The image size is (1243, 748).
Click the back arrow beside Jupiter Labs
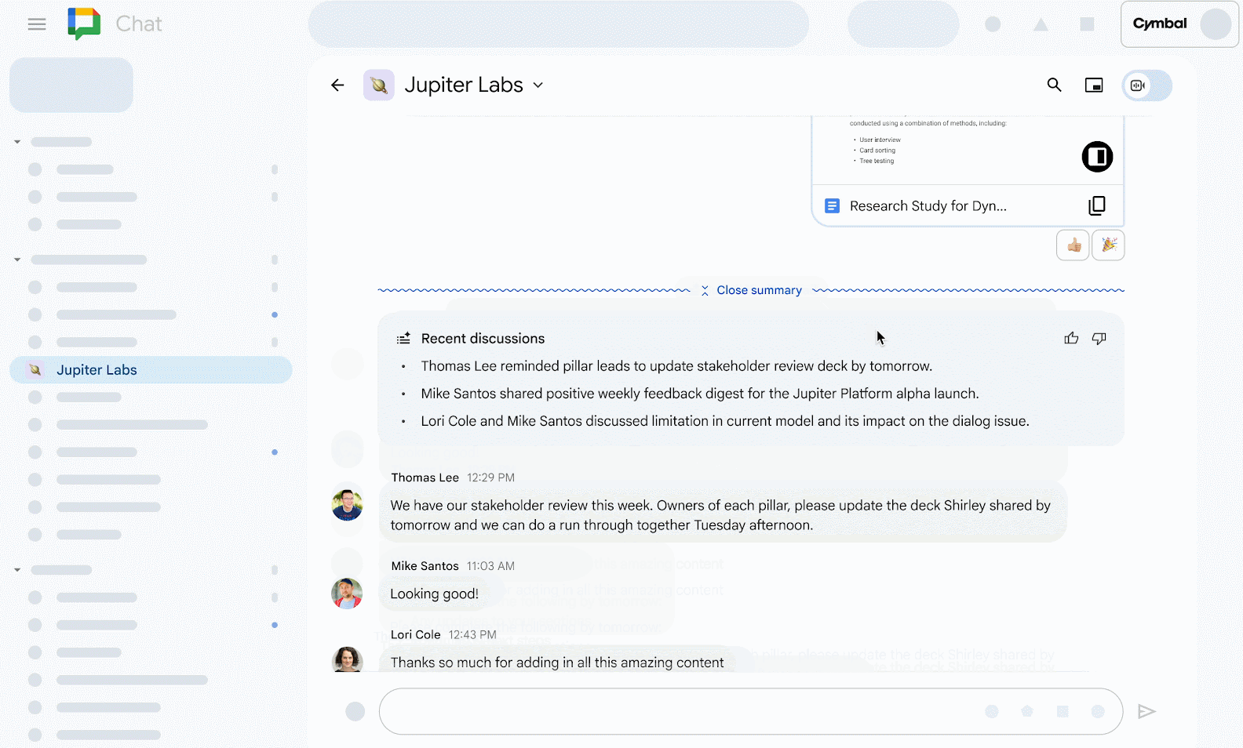click(x=337, y=85)
